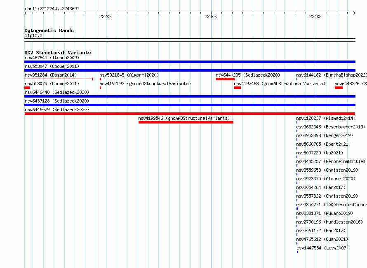Image resolution: width=367 pixels, height=268 pixels.
Task: Open variant nsv6446440 (Sedlazeck2020) label
Action: pyautogui.click(x=57, y=92)
